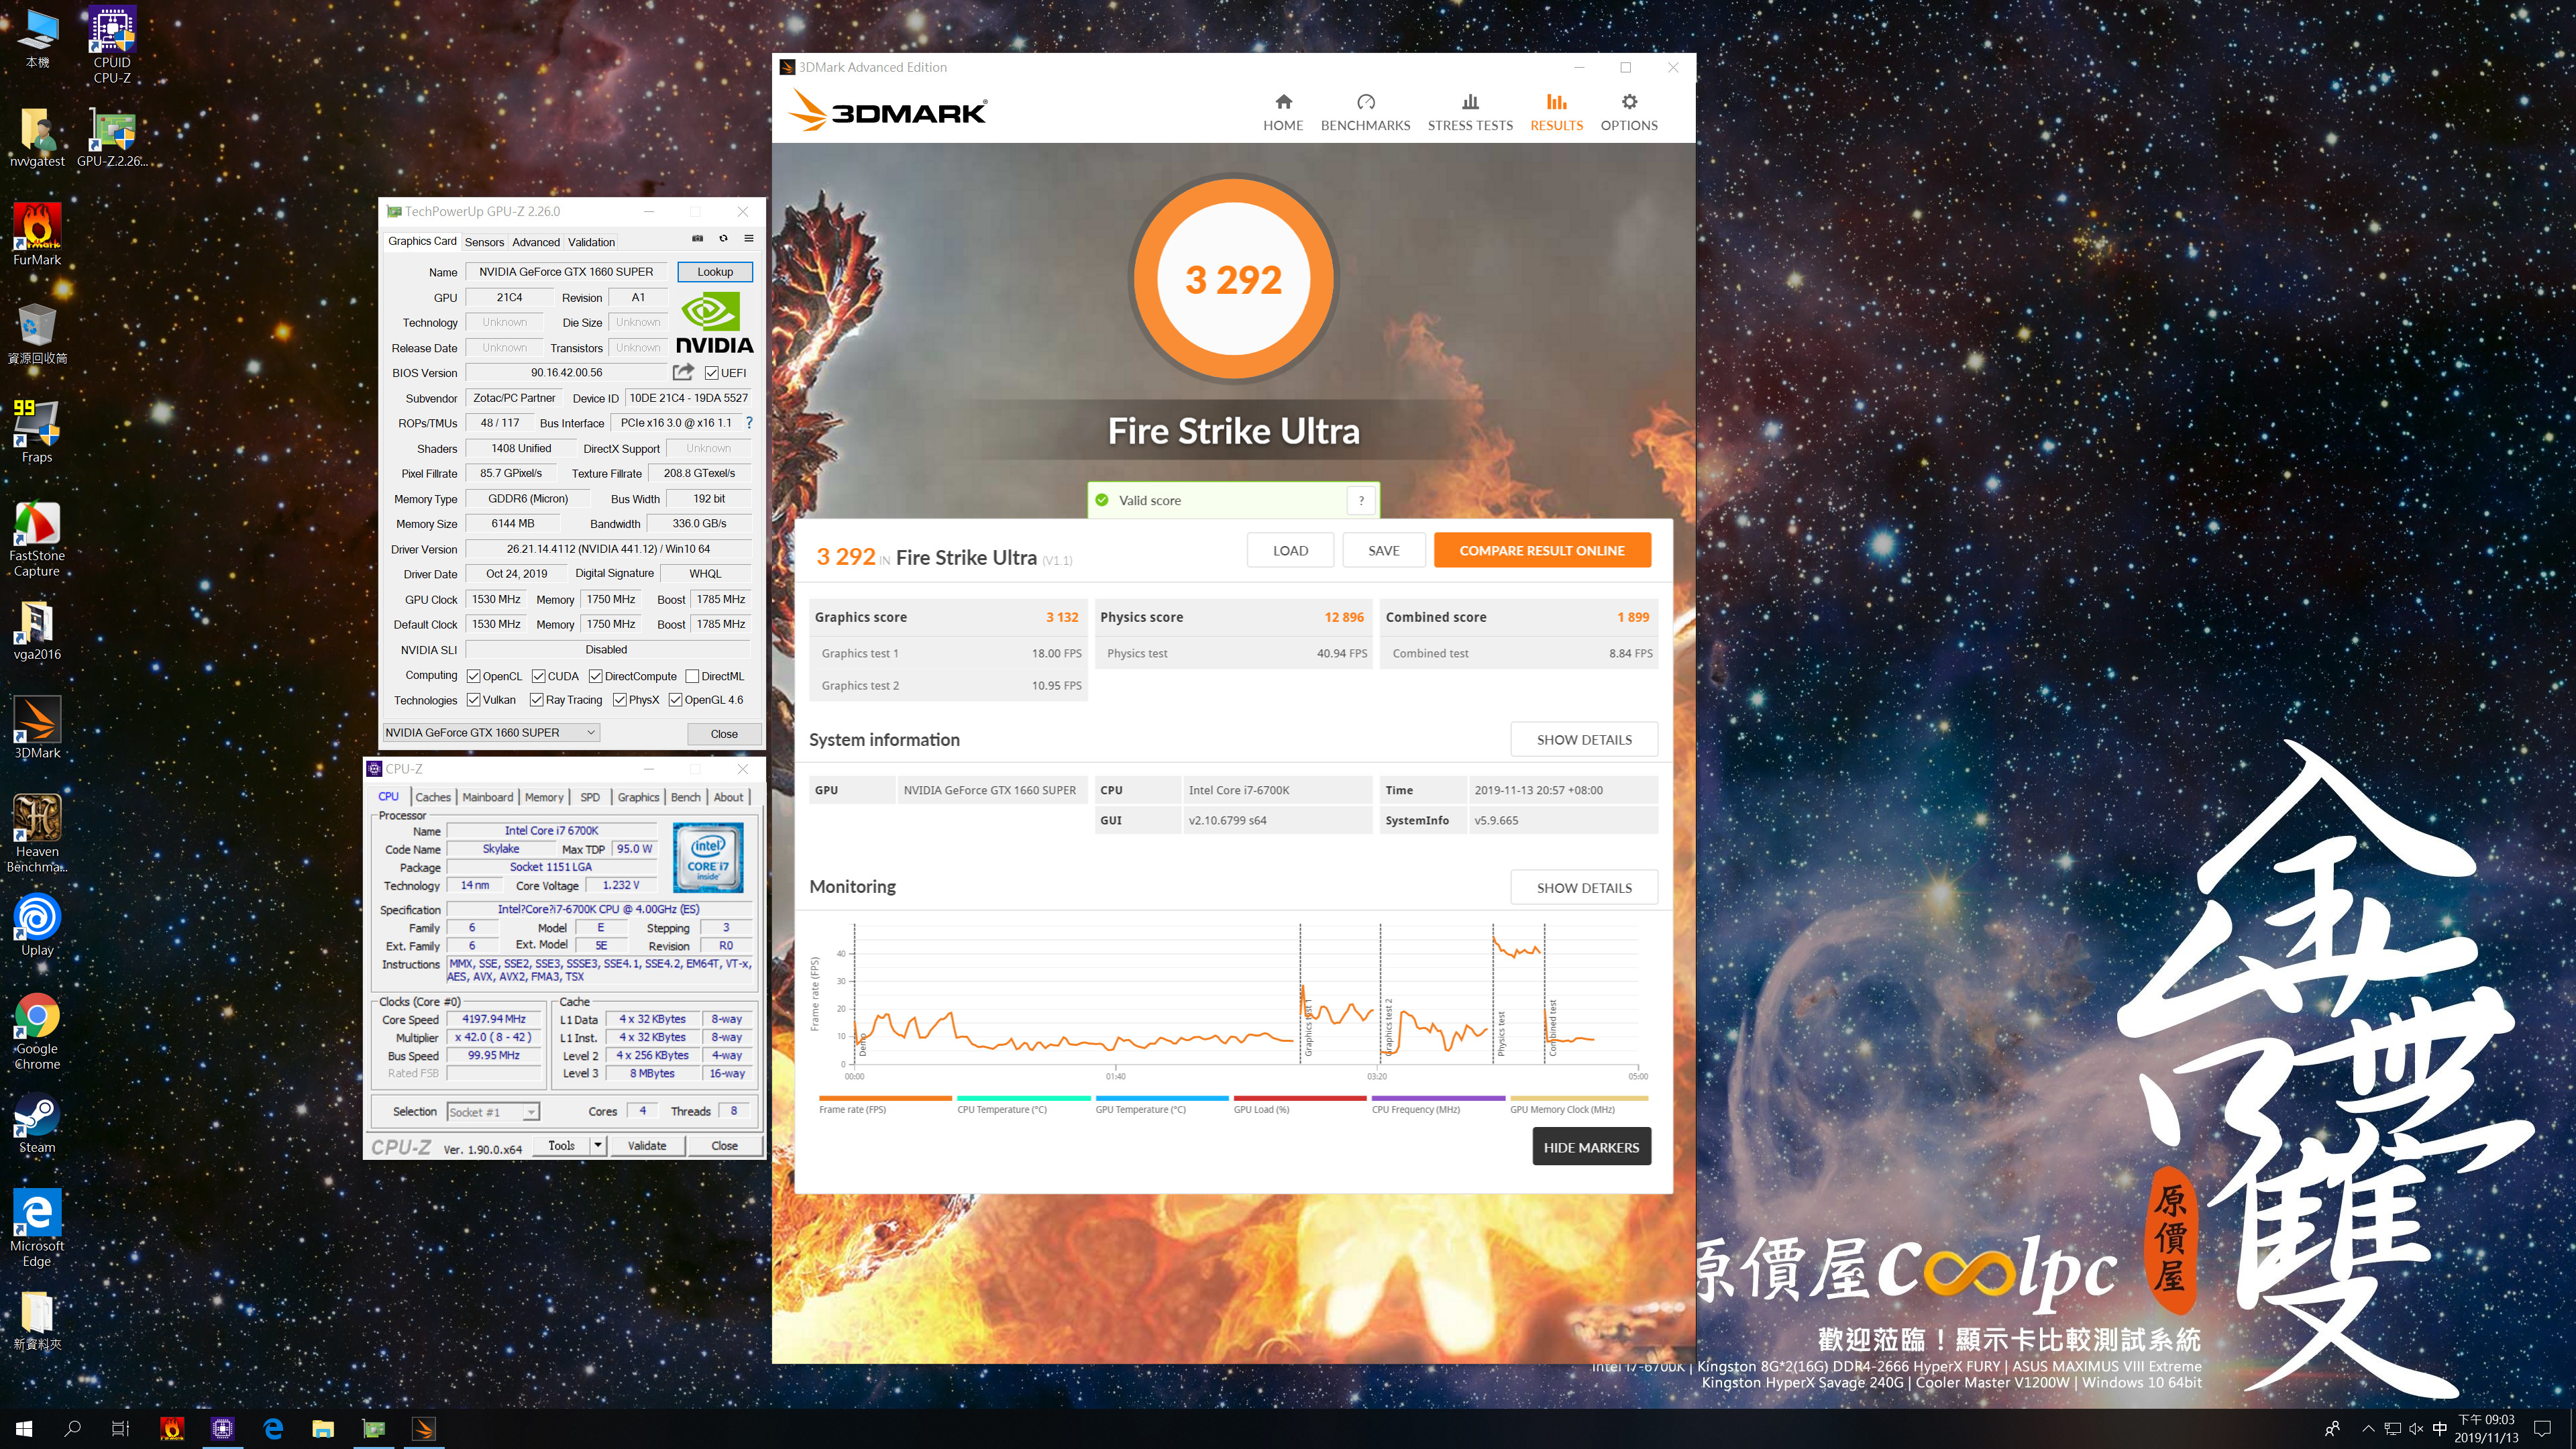The height and width of the screenshot is (1449, 2576).
Task: Toggle PhysX checkbox in GPU-Z
Action: (x=620, y=700)
